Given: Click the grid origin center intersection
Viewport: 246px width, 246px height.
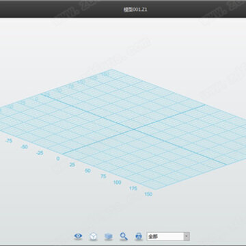Looking at the screenshot, I should [x=135, y=129].
